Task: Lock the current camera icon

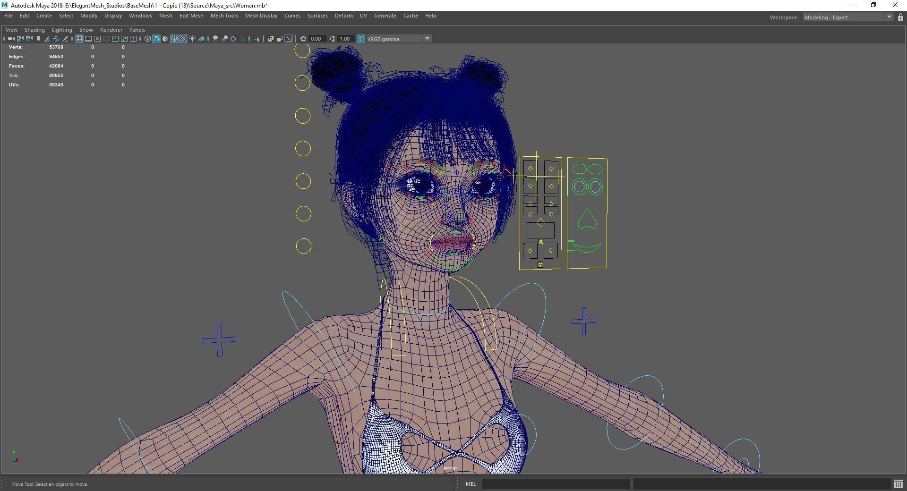Action: [x=20, y=39]
